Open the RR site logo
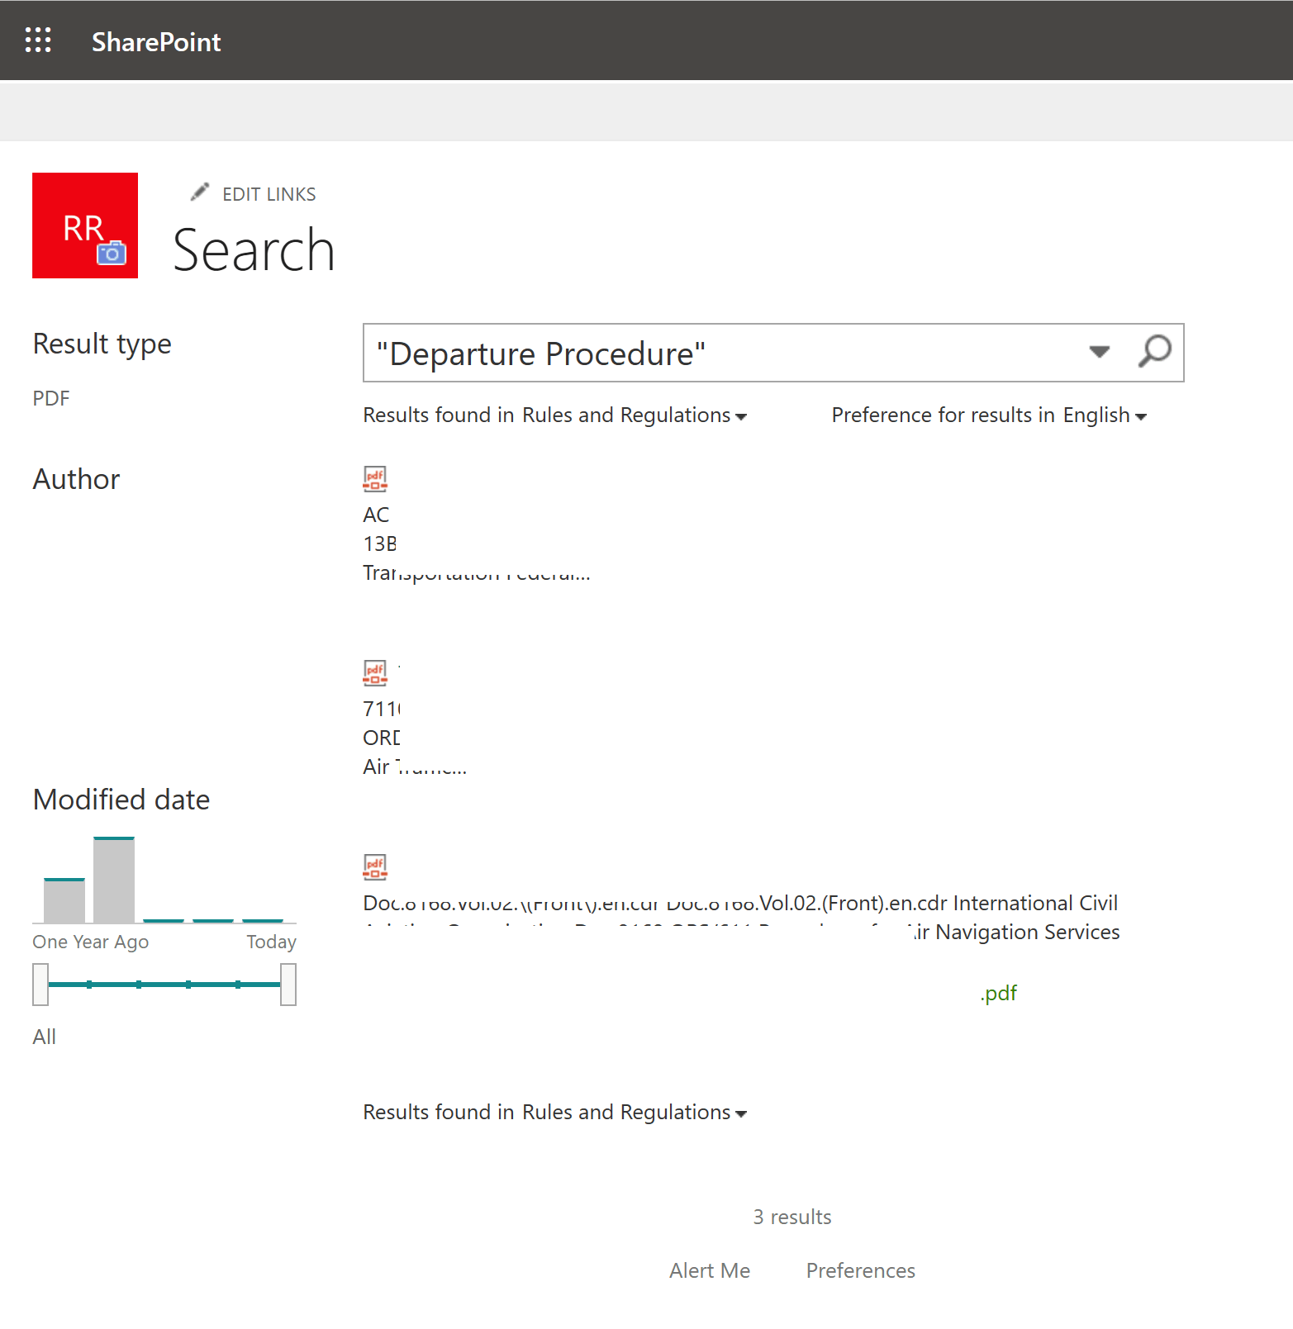Image resolution: width=1293 pixels, height=1329 pixels. click(85, 225)
